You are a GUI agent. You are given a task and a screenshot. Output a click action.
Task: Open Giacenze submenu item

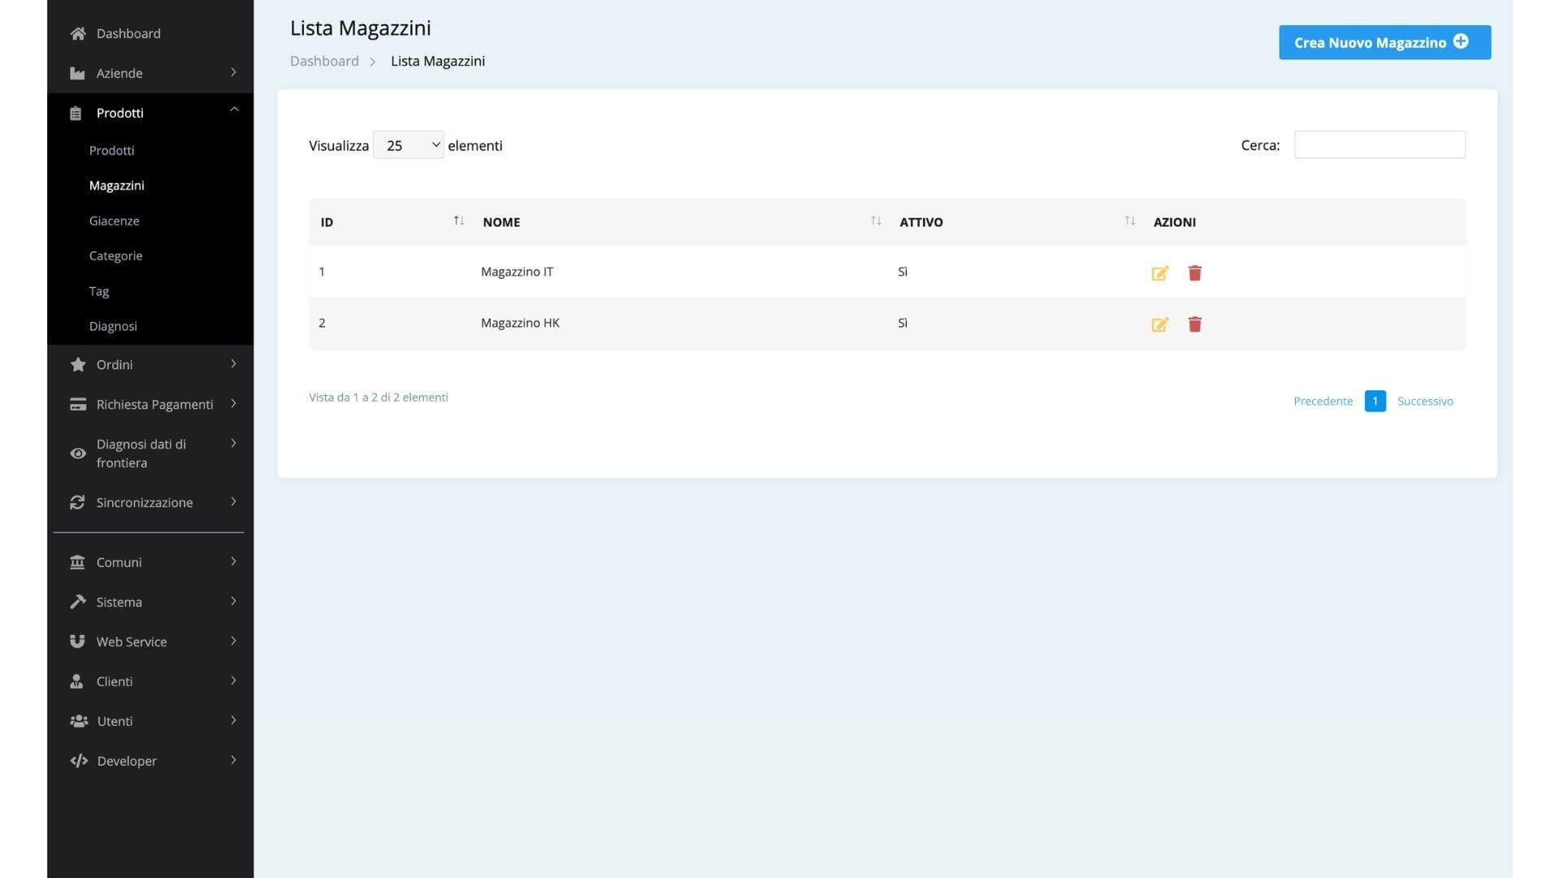click(114, 220)
